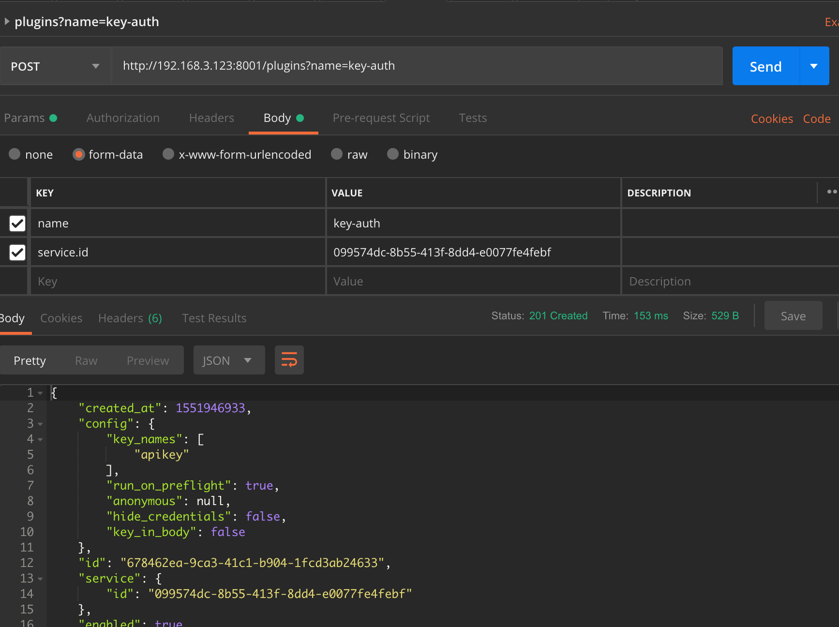
Task: Click the "apikey" string in JSON
Action: tap(162, 454)
